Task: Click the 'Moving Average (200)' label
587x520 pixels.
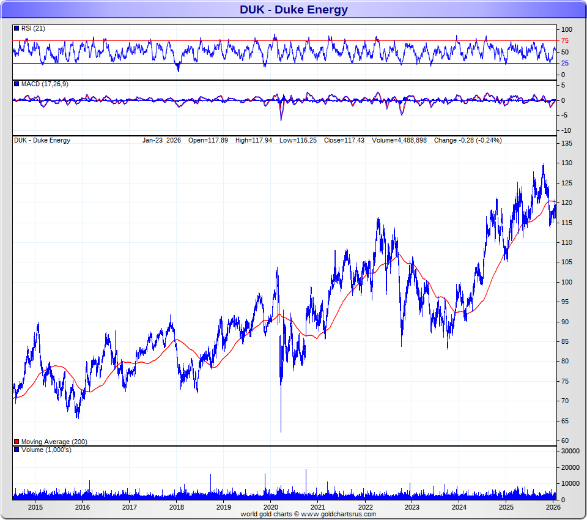Action: point(54,442)
